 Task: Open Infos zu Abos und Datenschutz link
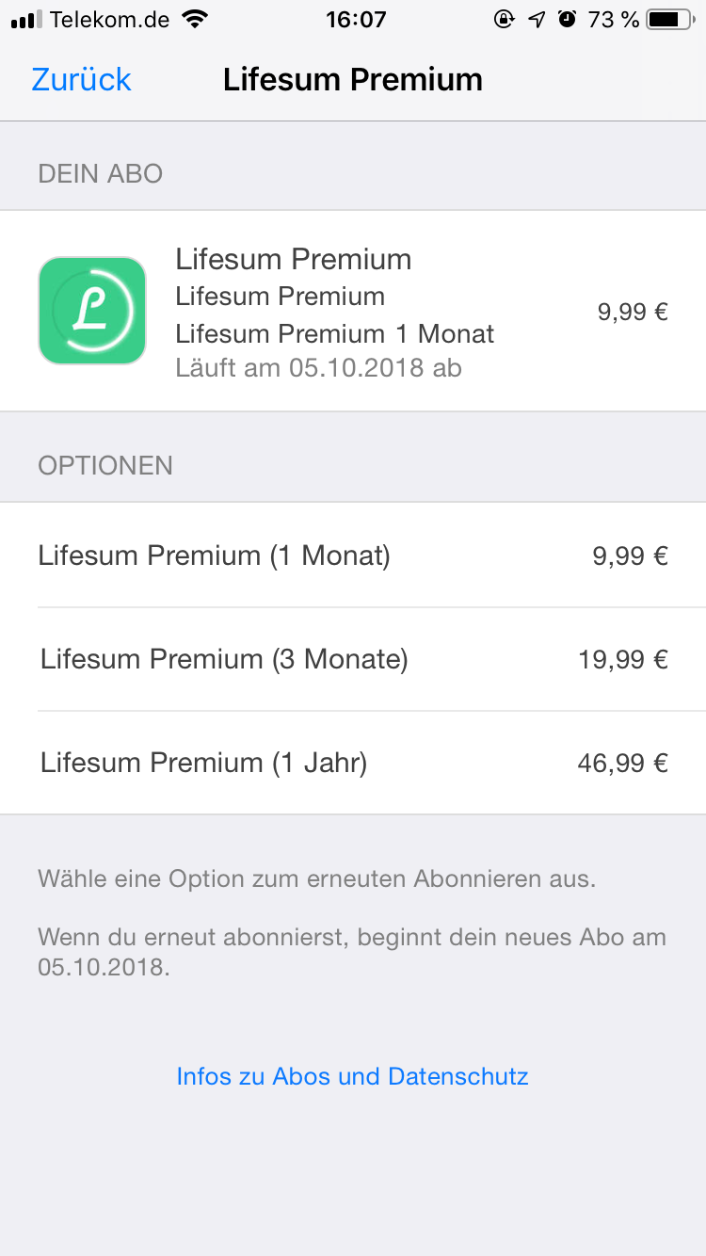pos(352,1076)
